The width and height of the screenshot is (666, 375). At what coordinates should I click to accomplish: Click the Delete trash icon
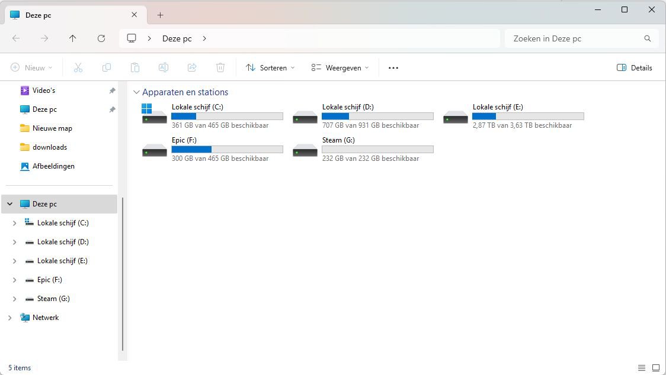220,67
